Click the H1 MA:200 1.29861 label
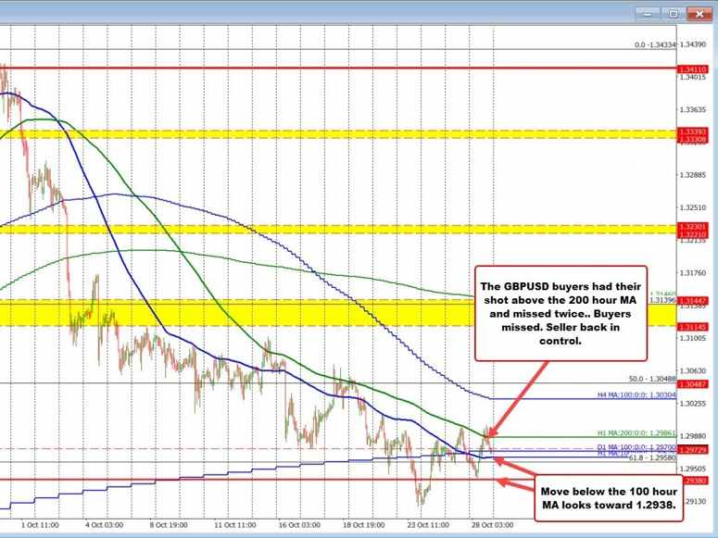Screen dimensions: 718x538 point(637,432)
